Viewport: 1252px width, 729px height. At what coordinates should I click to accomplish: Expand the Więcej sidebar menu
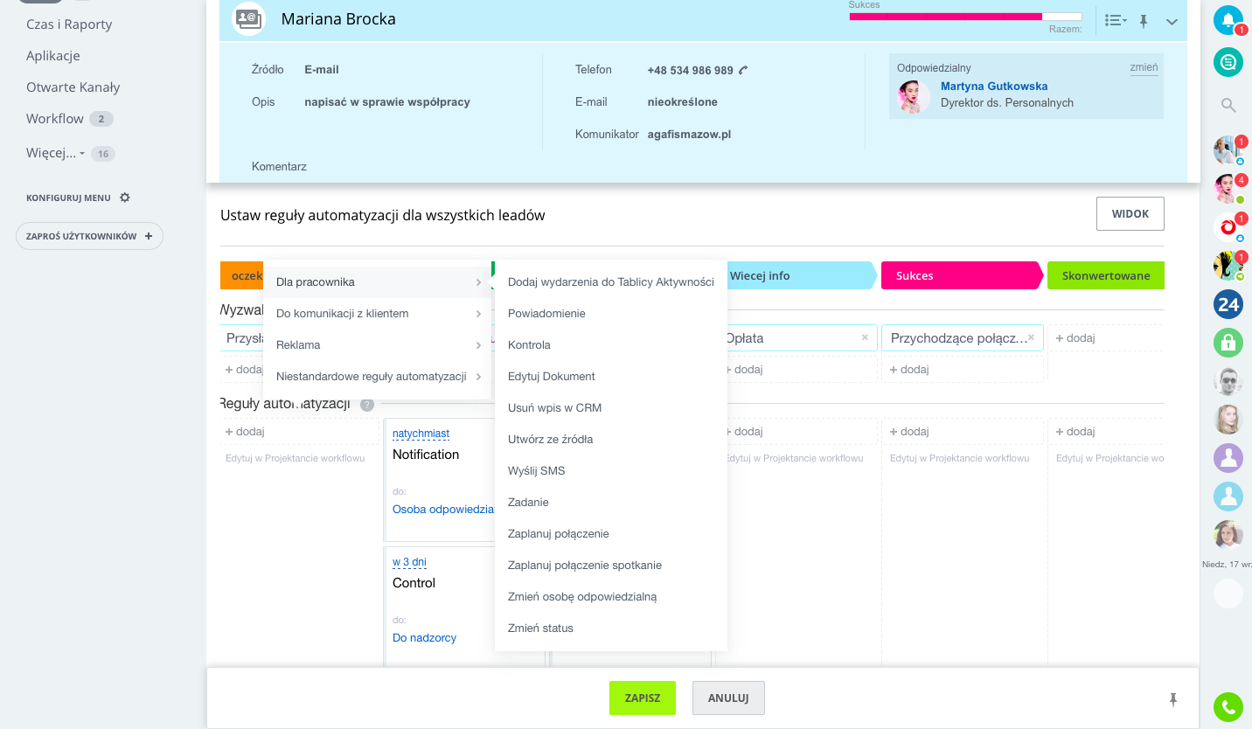pyautogui.click(x=55, y=153)
